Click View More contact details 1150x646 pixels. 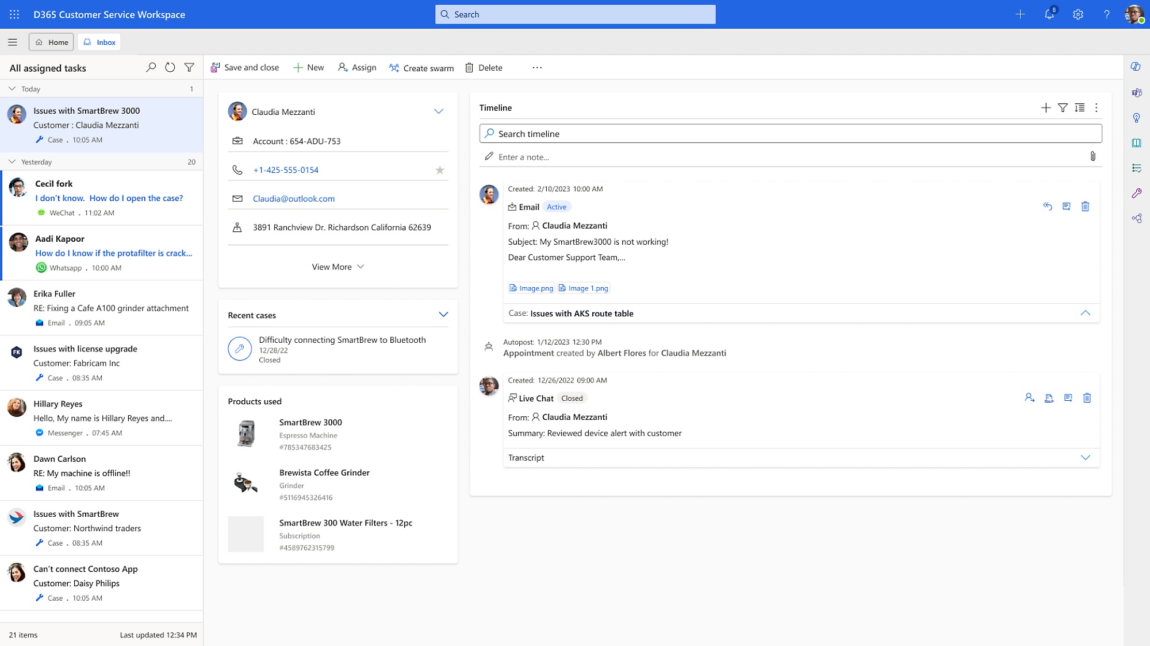338,266
